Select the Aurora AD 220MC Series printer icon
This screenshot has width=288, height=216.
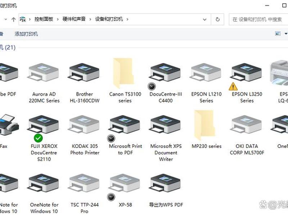pos(44,72)
